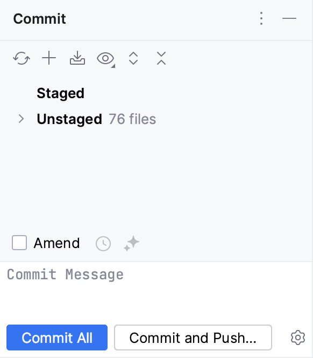Generate commit message with AI sparkle
Image resolution: width=313 pixels, height=358 pixels.
point(131,243)
